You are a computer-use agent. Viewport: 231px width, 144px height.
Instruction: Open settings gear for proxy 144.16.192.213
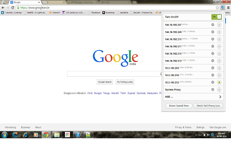[213, 61]
